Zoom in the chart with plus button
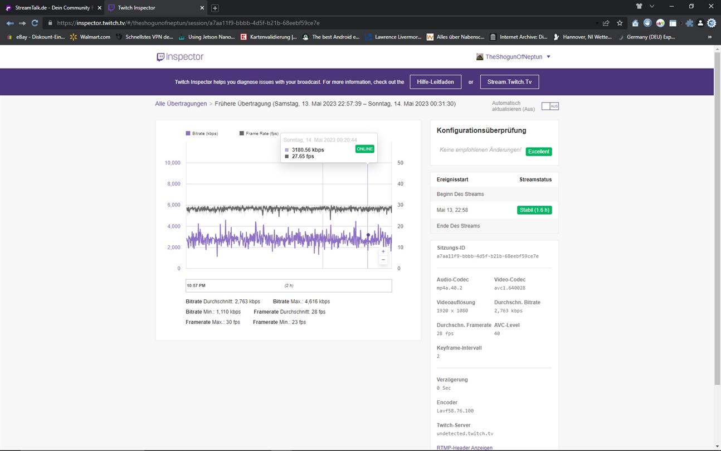Viewport: 721px width, 451px height. pos(383,251)
